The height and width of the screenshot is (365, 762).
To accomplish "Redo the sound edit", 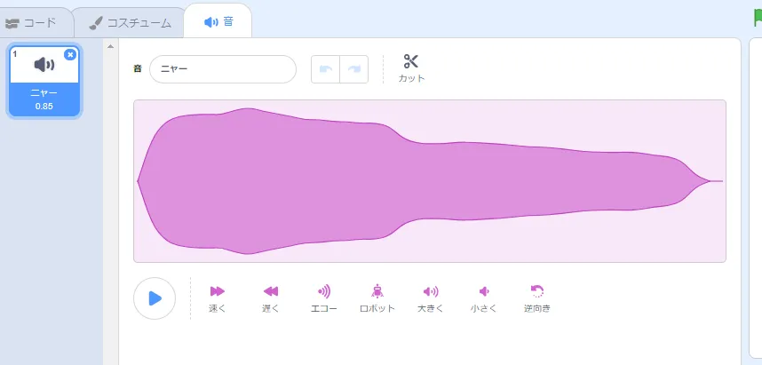I will pos(354,69).
